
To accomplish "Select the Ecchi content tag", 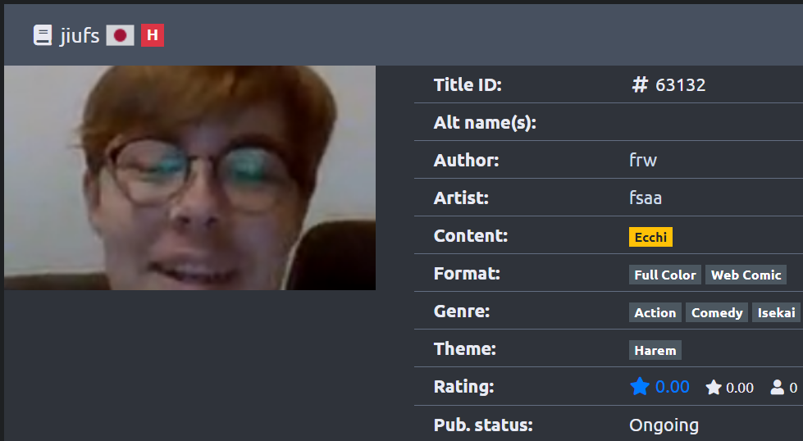I will [x=651, y=237].
